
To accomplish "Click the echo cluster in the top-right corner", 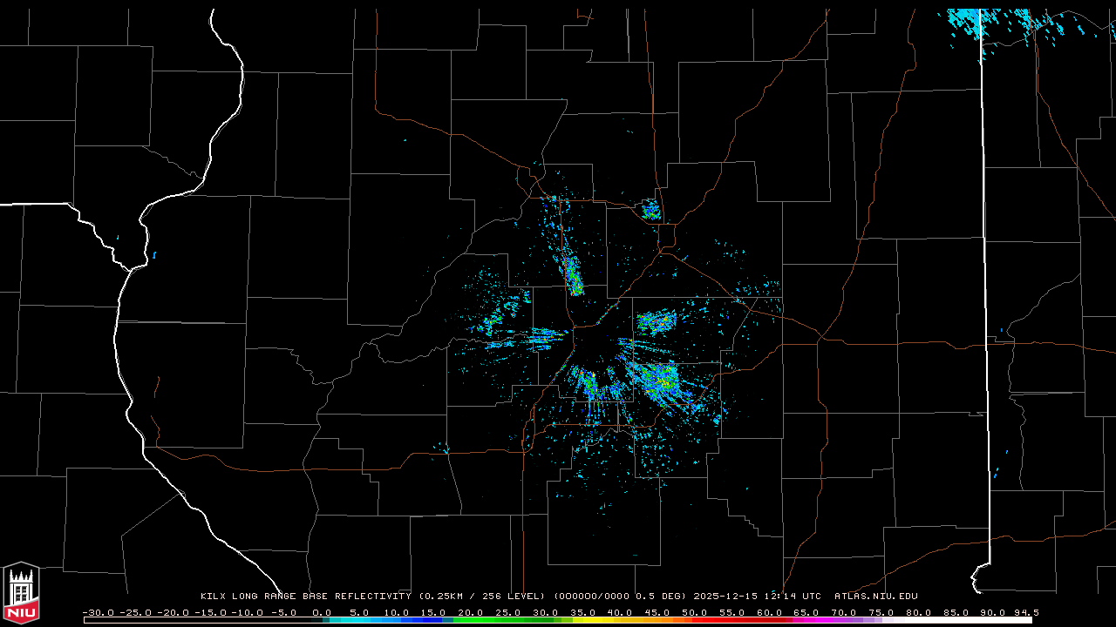I will coord(968,21).
